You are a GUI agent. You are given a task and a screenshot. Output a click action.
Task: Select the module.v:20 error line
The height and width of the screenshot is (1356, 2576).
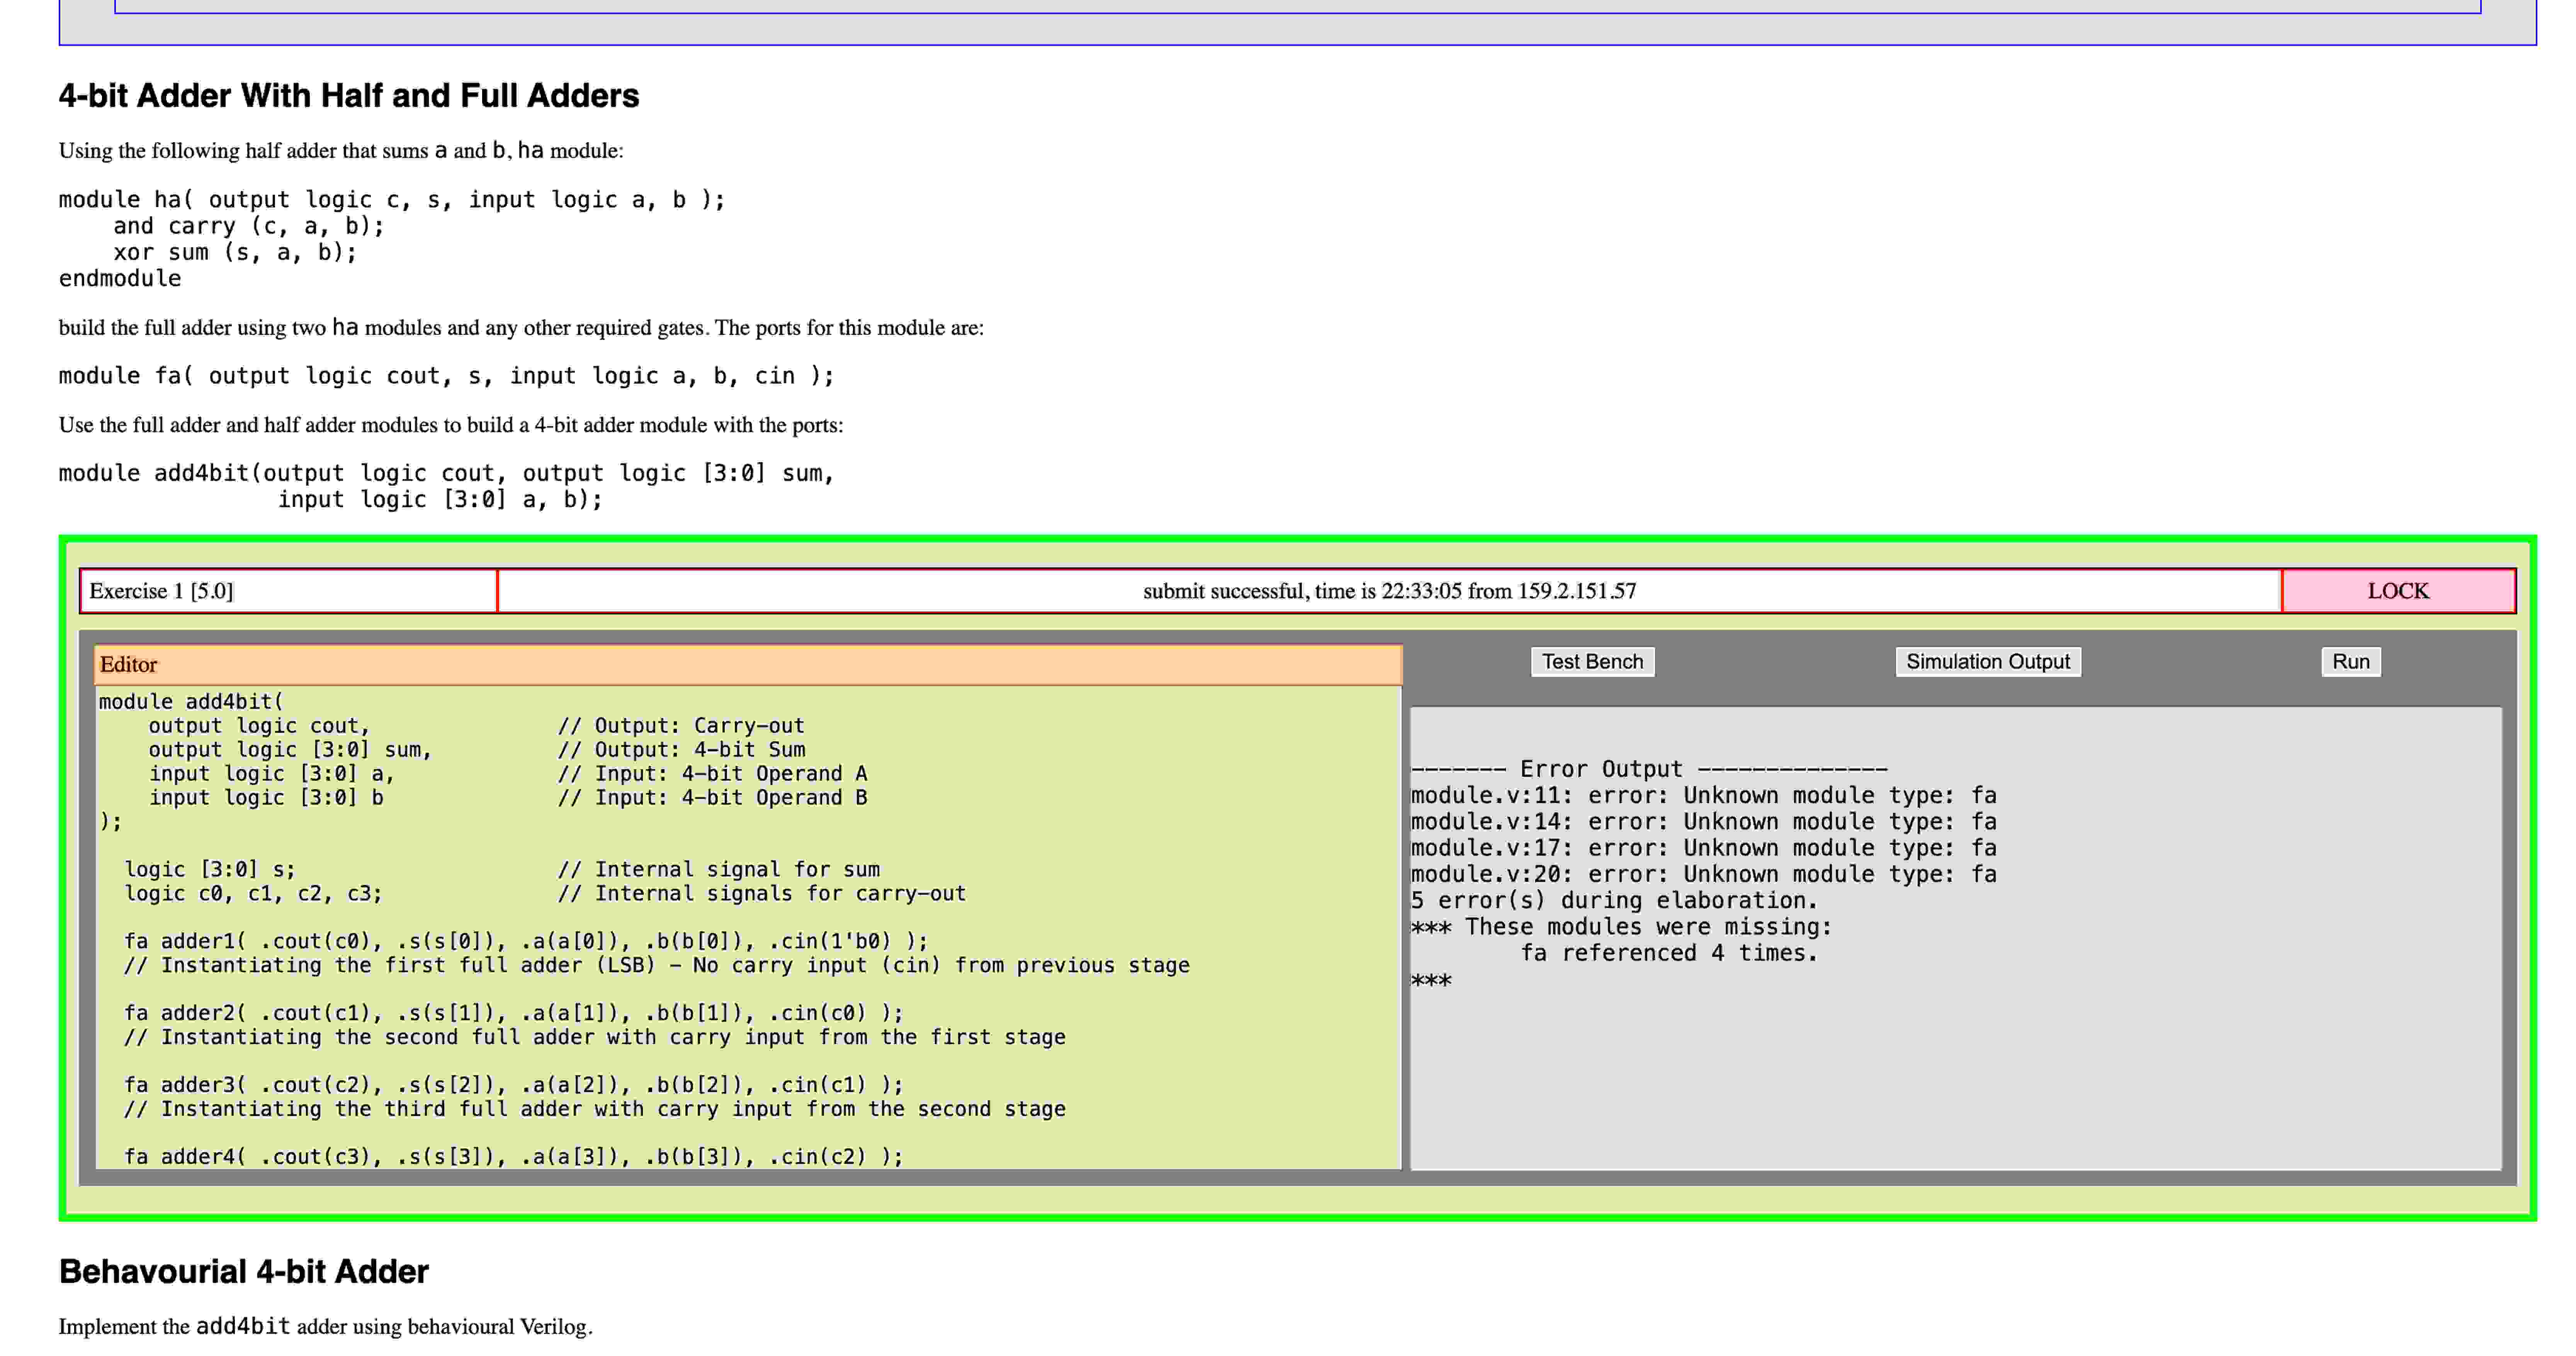point(1703,873)
